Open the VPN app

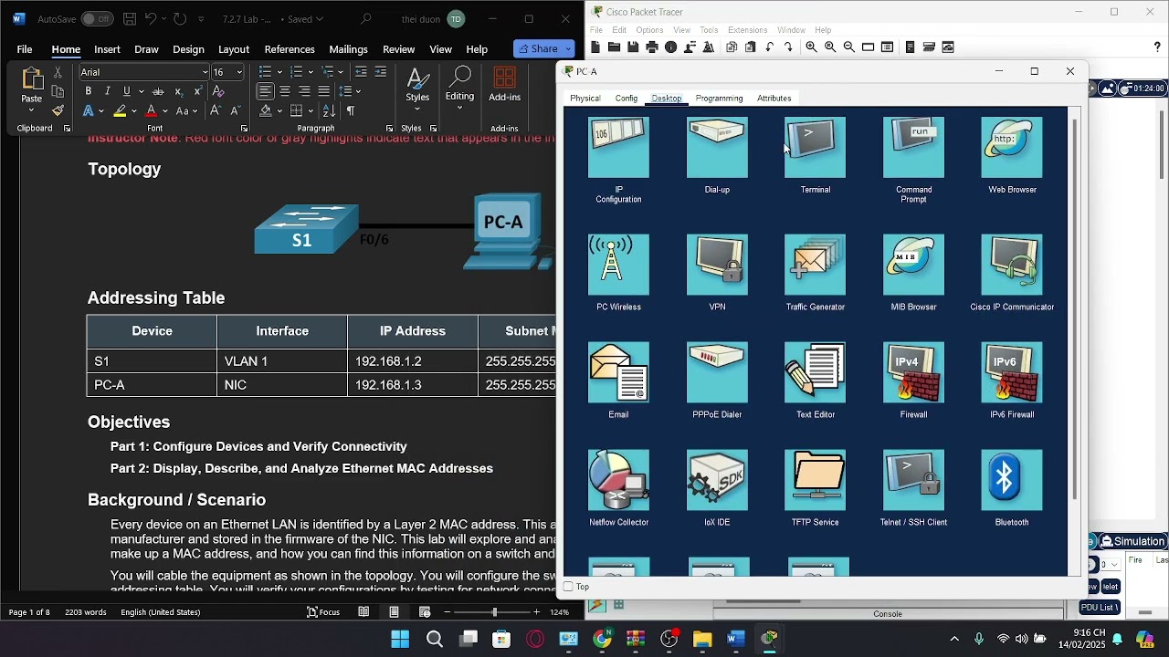tap(717, 265)
